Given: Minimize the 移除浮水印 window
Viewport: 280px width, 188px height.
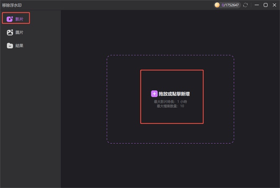Looking at the screenshot, I should pyautogui.click(x=256, y=5).
